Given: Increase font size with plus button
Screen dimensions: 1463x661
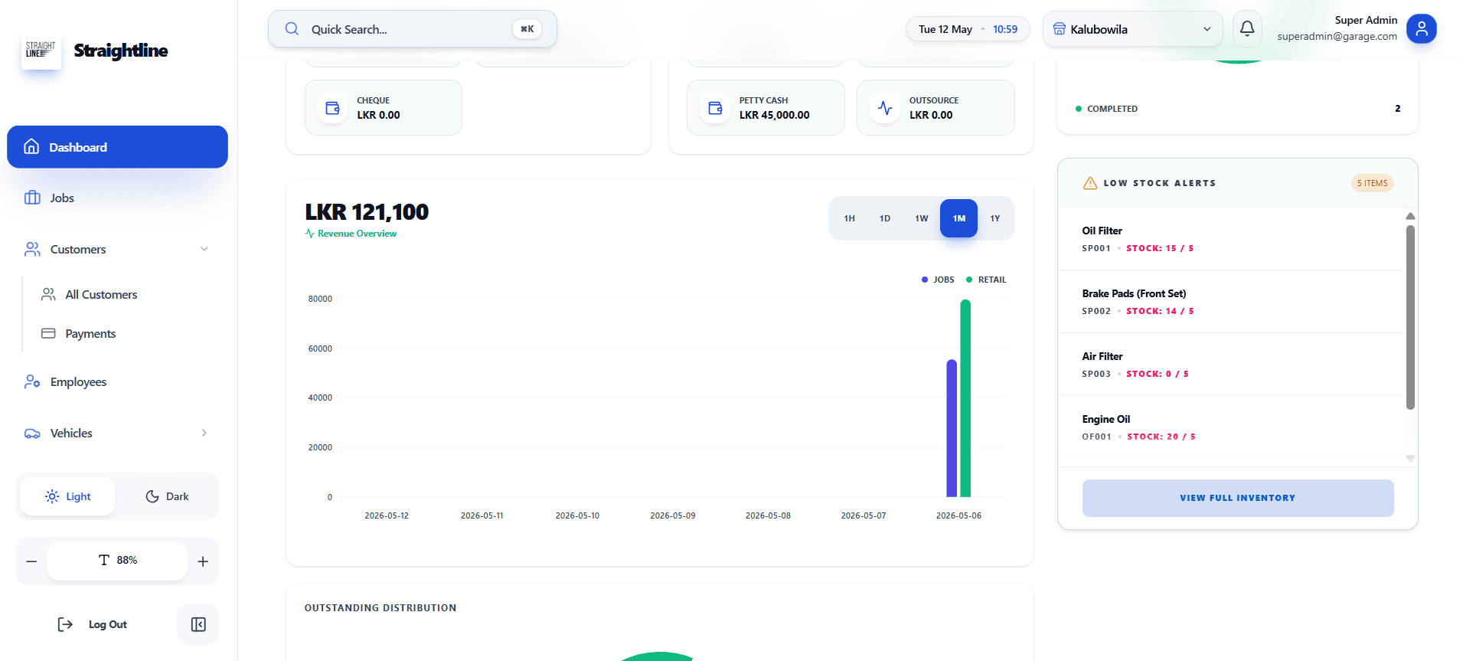Looking at the screenshot, I should coord(203,561).
